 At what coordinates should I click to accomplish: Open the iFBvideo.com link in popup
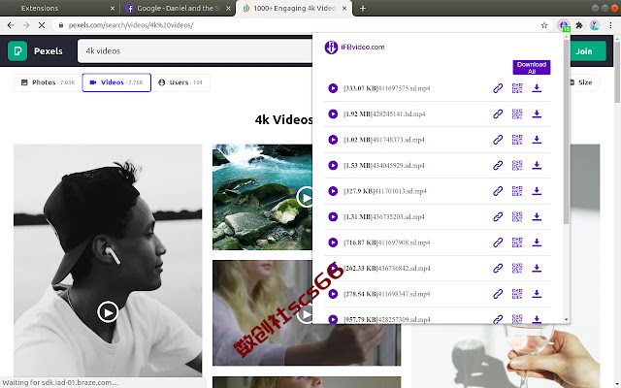click(354, 48)
